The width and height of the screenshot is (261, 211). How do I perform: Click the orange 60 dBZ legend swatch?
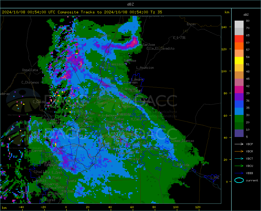click(x=239, y=46)
